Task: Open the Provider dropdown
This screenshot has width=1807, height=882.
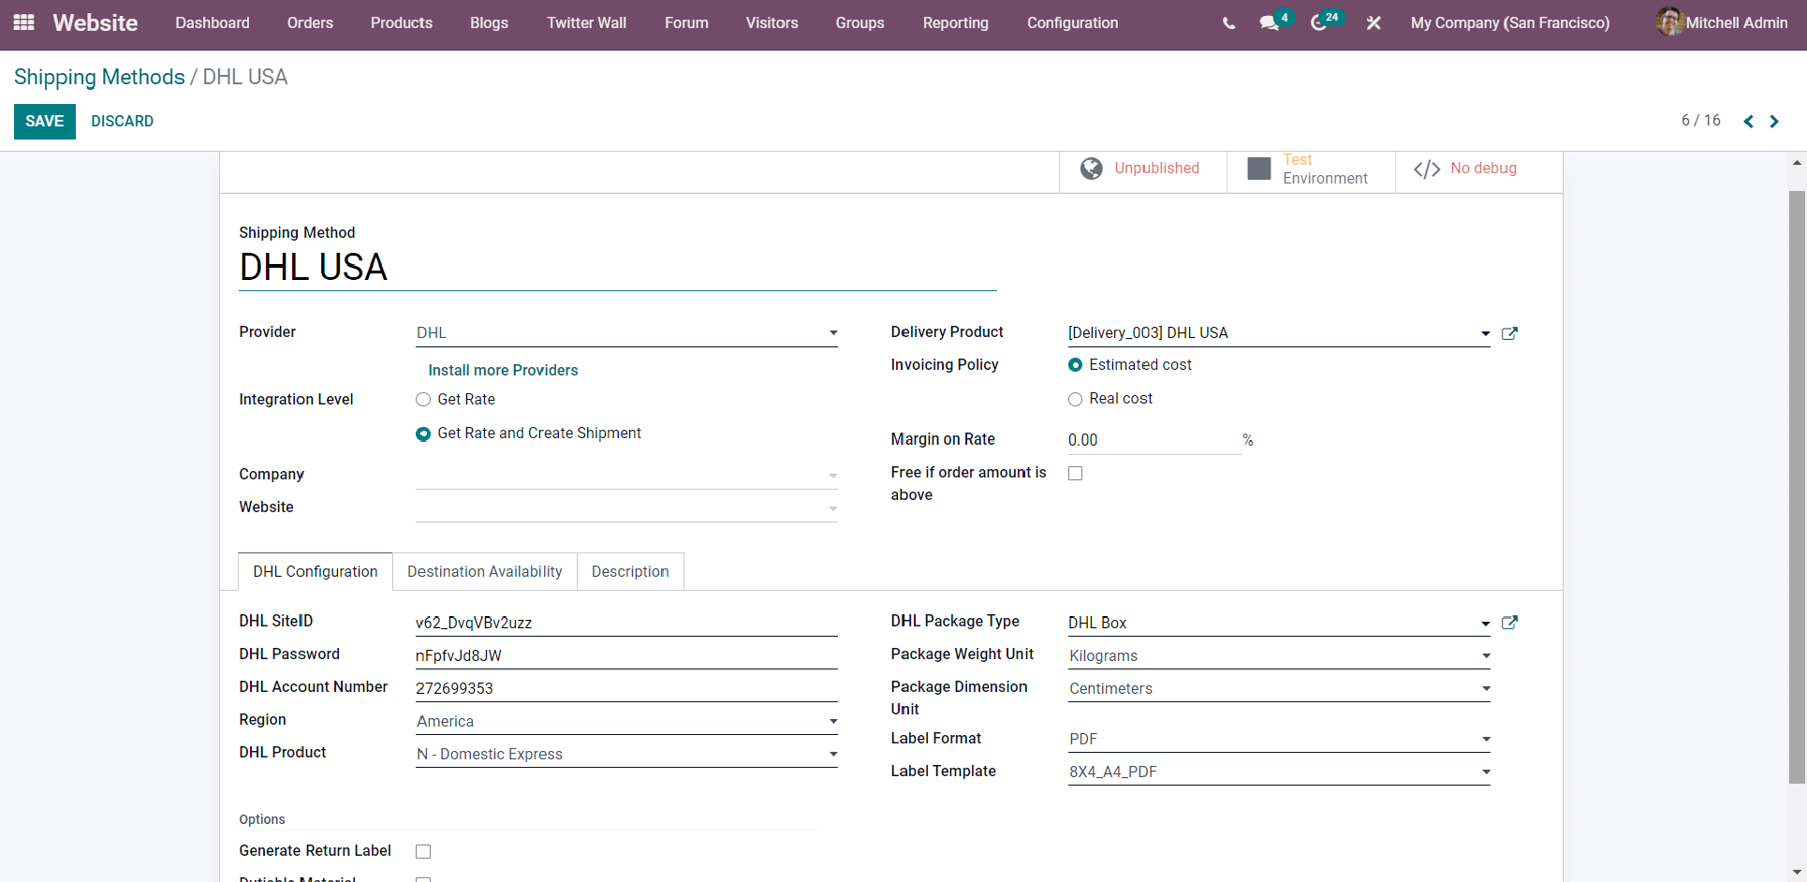Action: pyautogui.click(x=626, y=333)
